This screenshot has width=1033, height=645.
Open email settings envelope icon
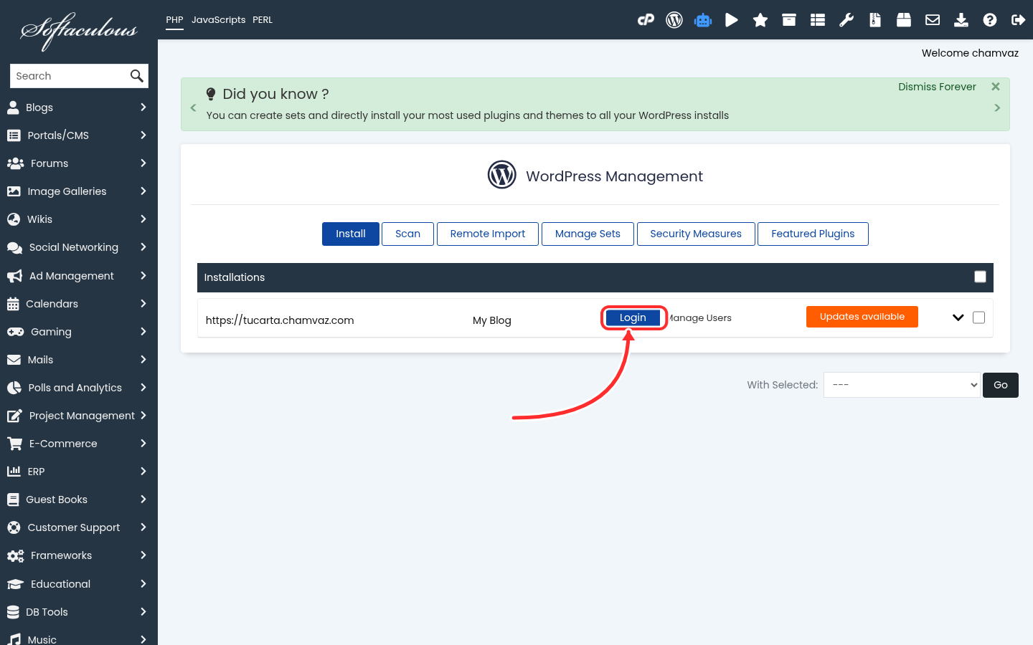click(x=933, y=20)
